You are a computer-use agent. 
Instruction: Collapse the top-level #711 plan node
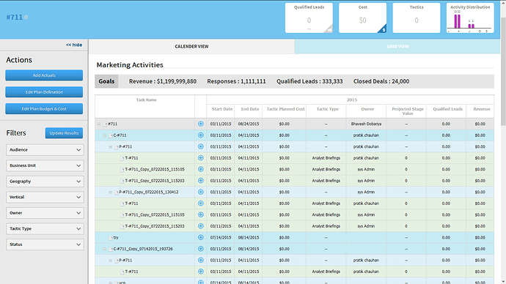point(99,124)
